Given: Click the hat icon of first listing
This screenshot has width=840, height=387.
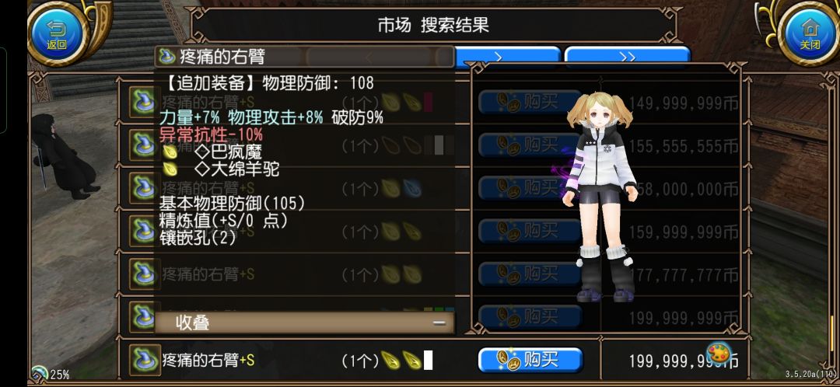Looking at the screenshot, I should pyautogui.click(x=144, y=102).
